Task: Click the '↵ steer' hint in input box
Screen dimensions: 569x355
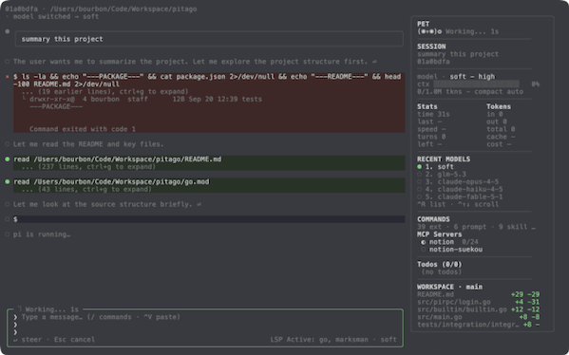Action: pyautogui.click(x=28, y=340)
